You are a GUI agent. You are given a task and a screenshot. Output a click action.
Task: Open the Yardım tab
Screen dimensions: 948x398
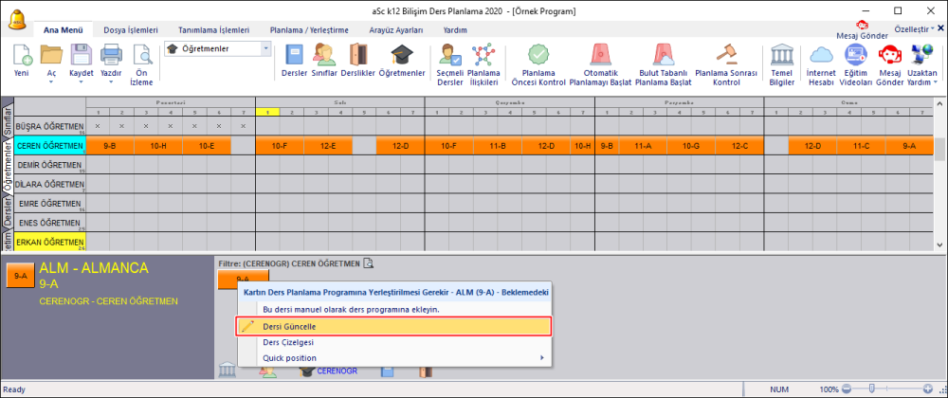tap(455, 29)
